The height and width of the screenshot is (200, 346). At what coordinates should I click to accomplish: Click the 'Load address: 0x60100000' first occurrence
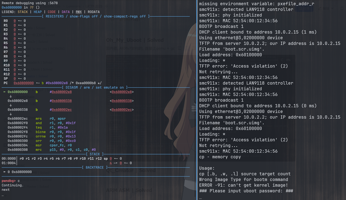(x=230, y=55)
